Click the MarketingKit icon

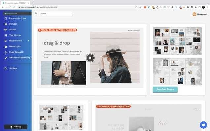6,46
